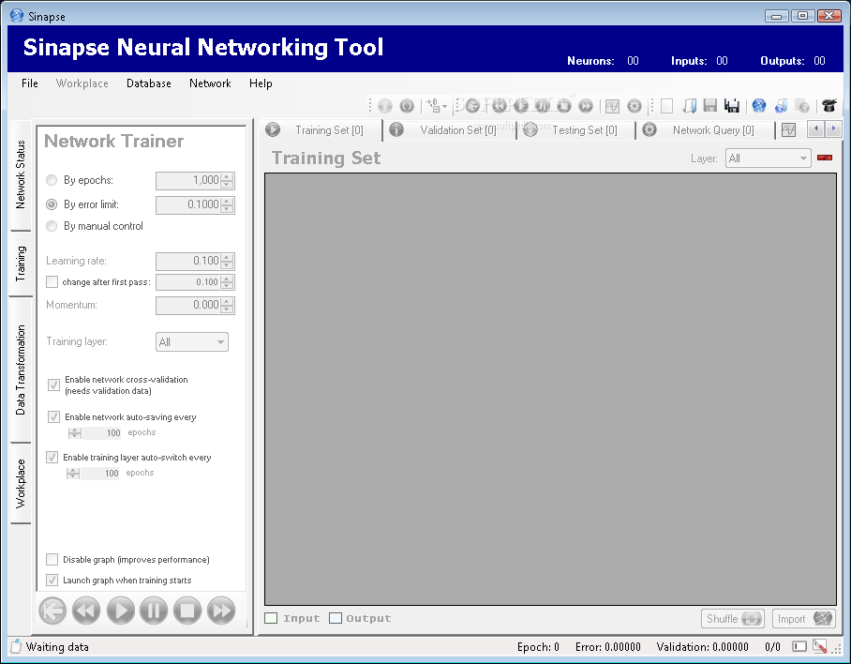Toggle Enable network auto-saving checkbox

pos(53,416)
